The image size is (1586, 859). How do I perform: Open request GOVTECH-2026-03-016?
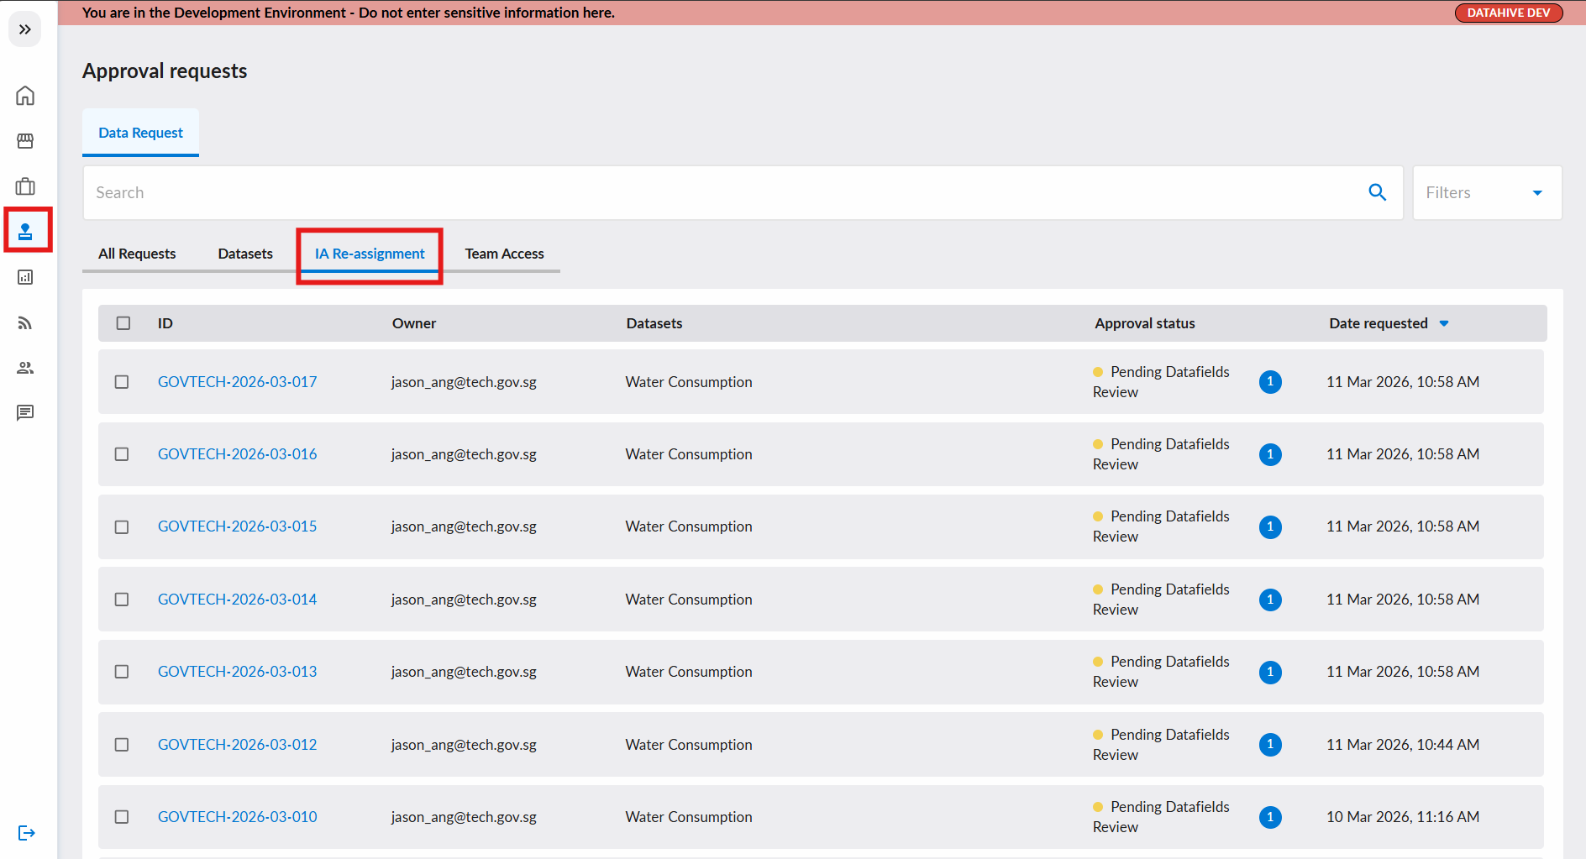coord(238,454)
